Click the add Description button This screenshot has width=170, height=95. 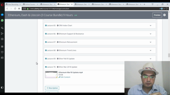coord(52,88)
